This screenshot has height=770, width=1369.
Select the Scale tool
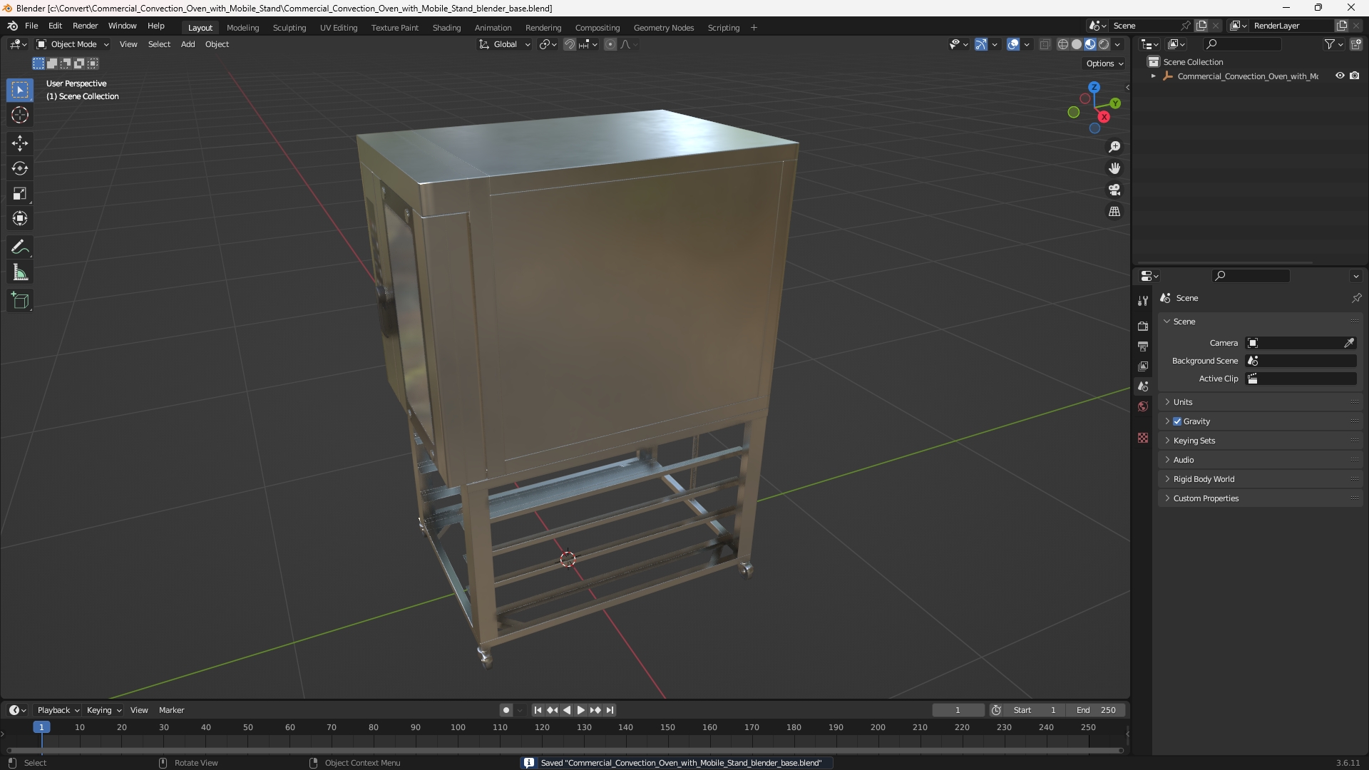pyautogui.click(x=20, y=193)
